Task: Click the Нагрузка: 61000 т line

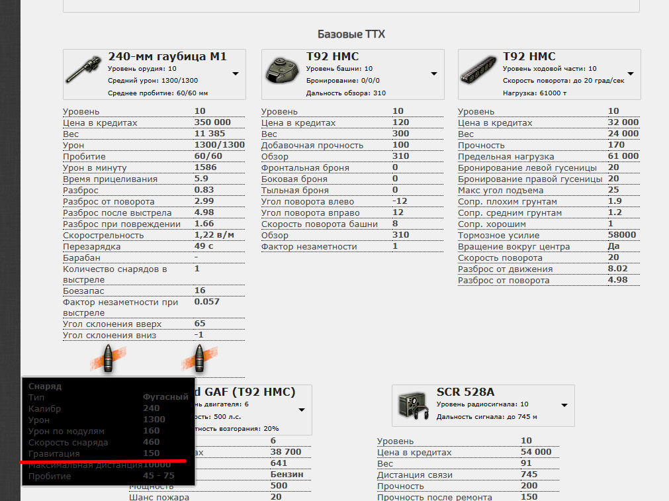Action: (x=535, y=93)
